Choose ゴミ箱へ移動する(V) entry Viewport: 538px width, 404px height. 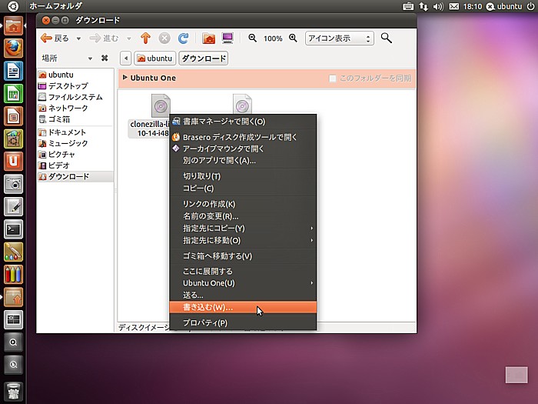(x=243, y=256)
